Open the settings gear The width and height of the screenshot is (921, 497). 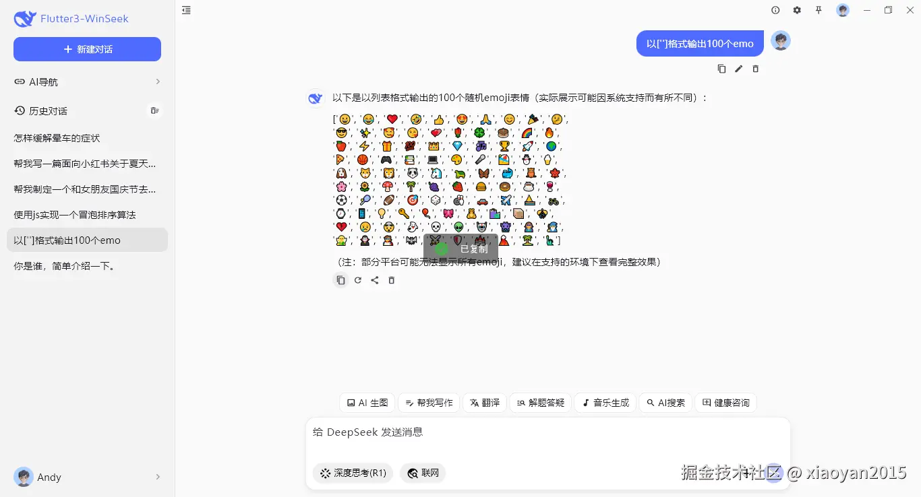(x=797, y=10)
